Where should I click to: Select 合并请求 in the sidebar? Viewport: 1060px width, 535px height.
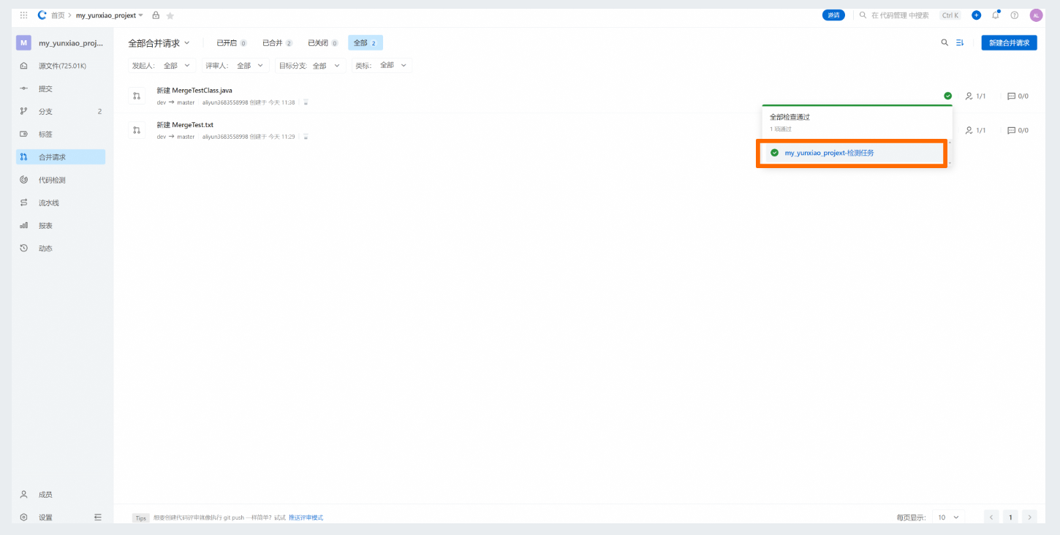tap(61, 157)
